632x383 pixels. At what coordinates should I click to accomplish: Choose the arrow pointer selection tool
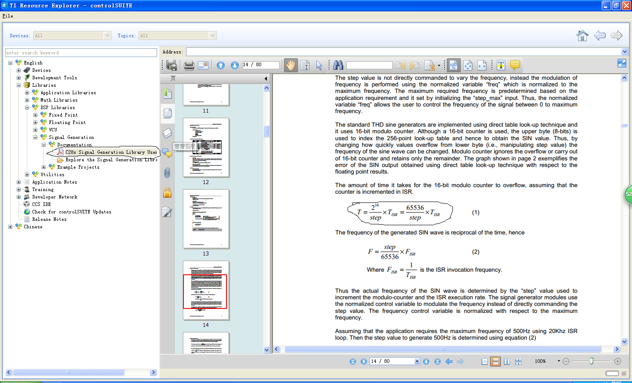click(319, 65)
